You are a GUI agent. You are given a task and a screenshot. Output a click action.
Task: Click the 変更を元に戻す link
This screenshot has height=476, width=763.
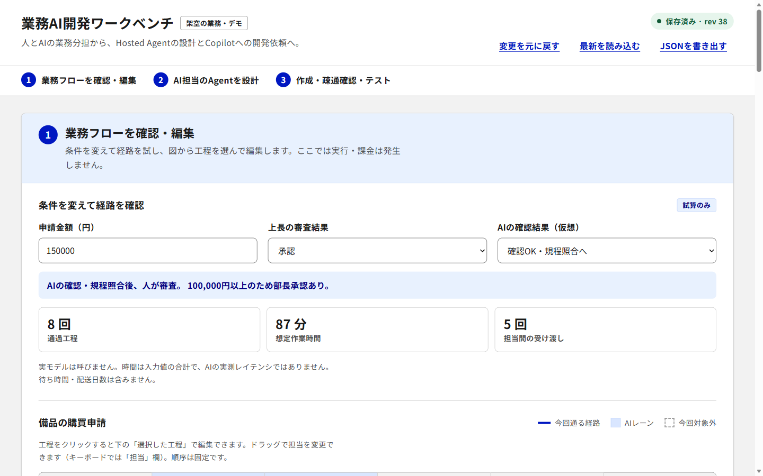(529, 46)
